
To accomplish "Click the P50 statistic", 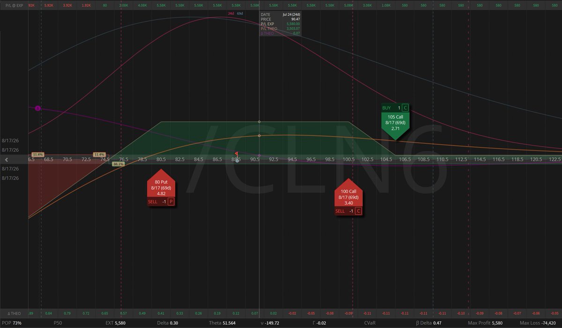I will point(58,323).
